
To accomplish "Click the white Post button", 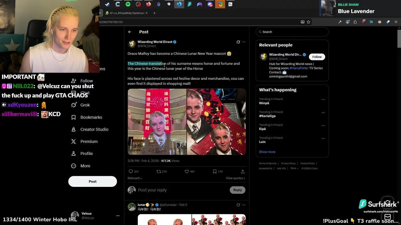I will [92, 182].
